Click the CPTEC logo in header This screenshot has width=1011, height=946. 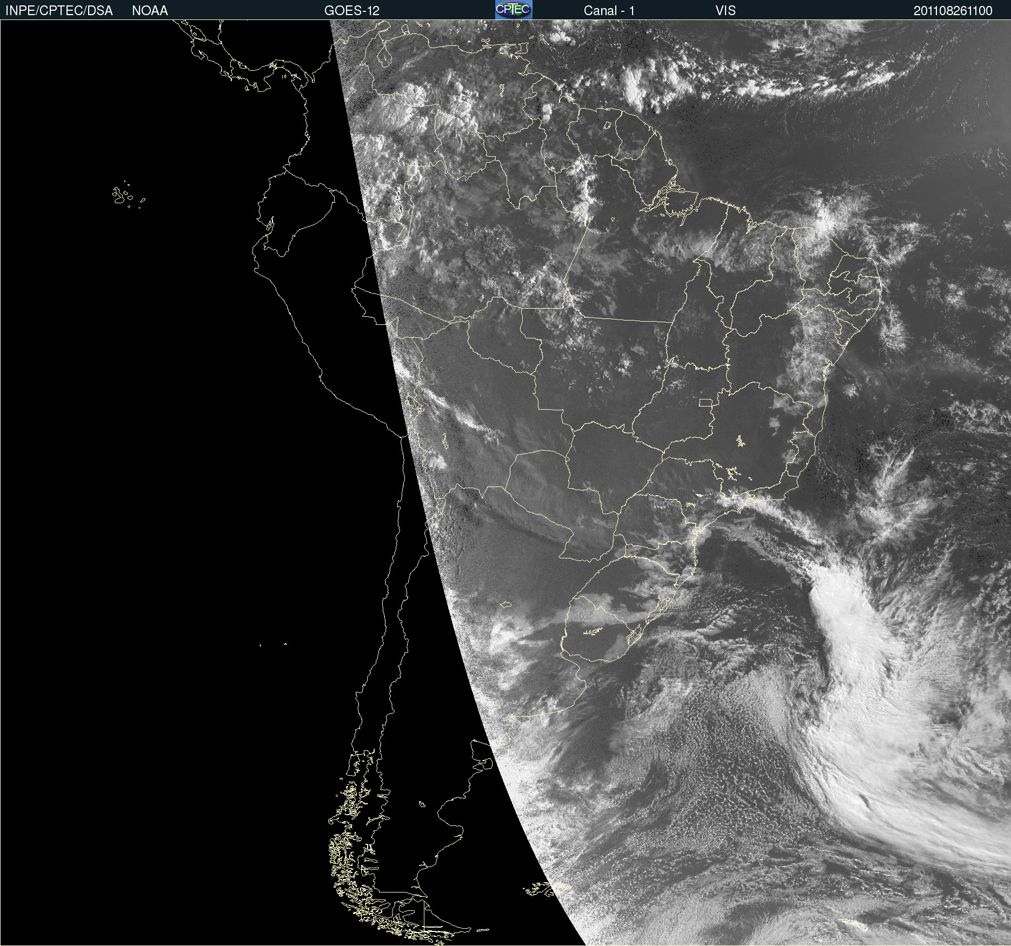[514, 10]
